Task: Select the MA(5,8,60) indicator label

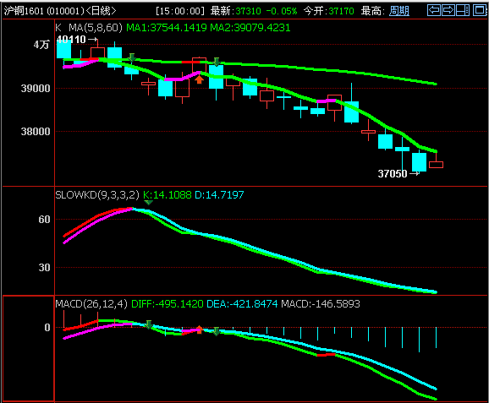Action: pos(96,28)
